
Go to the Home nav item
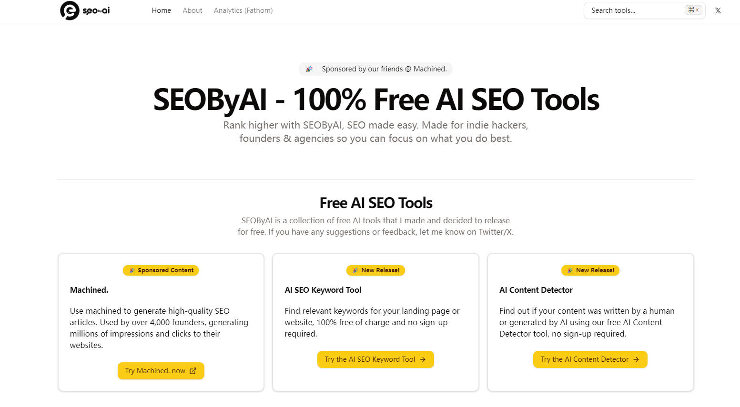tap(161, 10)
